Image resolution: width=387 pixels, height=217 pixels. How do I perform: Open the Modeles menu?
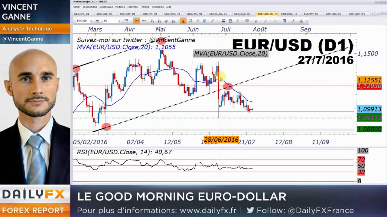pyautogui.click(x=120, y=7)
